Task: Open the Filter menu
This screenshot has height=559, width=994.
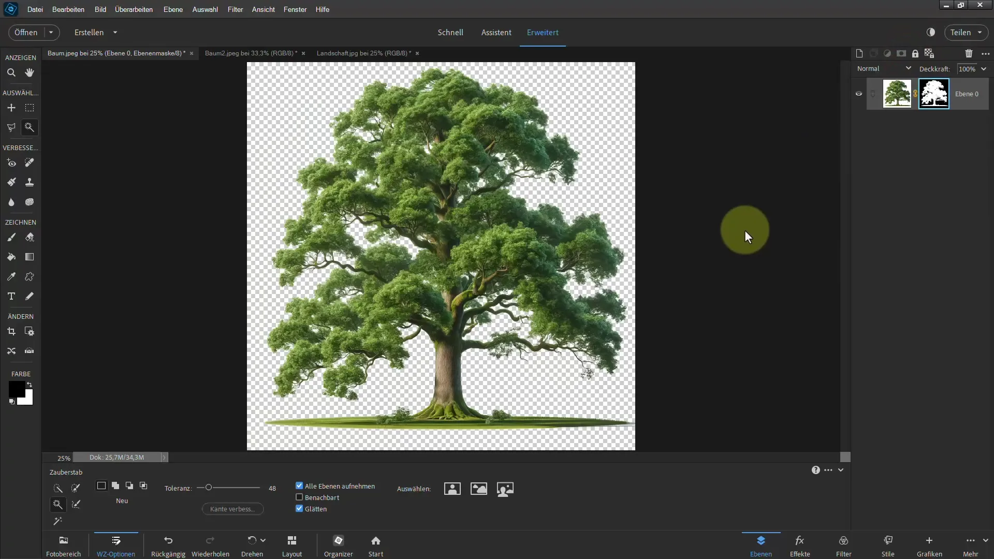Action: click(235, 9)
